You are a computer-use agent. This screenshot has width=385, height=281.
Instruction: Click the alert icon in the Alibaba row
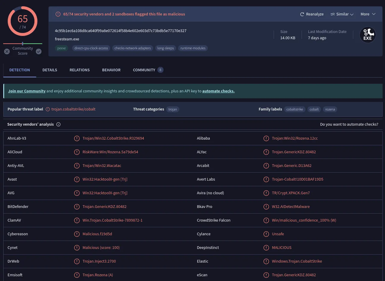pyautogui.click(x=266, y=138)
